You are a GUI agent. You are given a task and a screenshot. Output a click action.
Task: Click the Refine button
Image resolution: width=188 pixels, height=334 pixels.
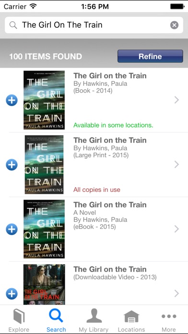click(150, 56)
